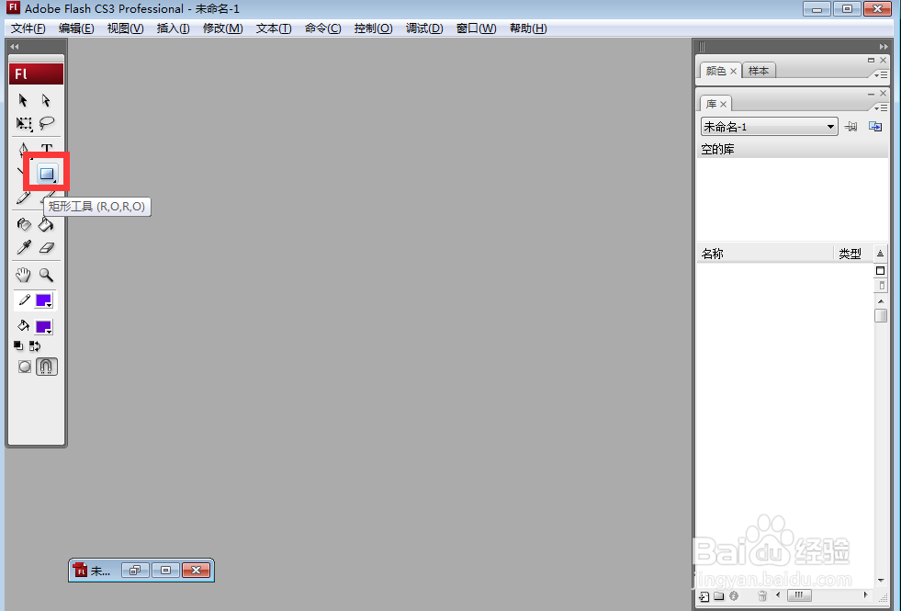The width and height of the screenshot is (901, 611).
Task: Close the 颜色 tab
Action: click(733, 72)
